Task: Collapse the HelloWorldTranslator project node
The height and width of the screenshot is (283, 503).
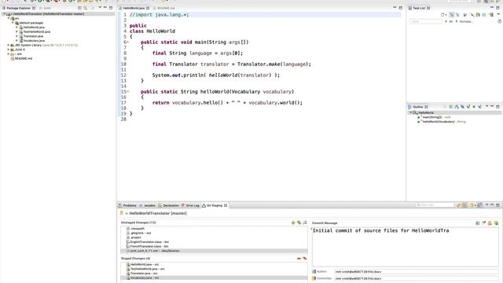Action: click(x=4, y=14)
